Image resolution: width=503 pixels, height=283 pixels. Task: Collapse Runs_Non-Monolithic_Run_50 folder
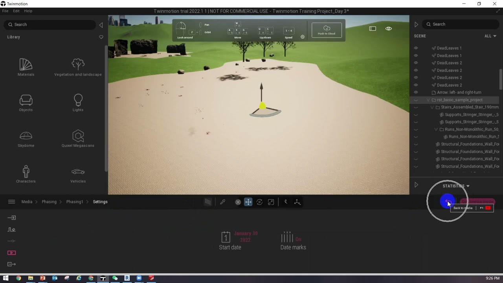click(x=436, y=129)
